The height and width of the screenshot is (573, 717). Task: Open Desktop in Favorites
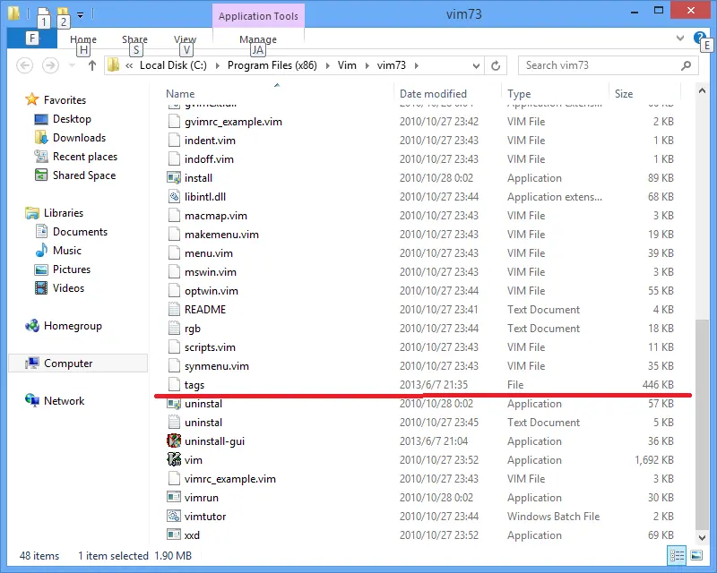pyautogui.click(x=72, y=119)
